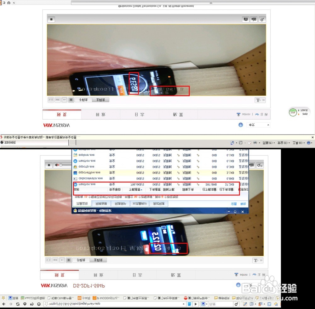Enable zoom icon in lower Hikvision toolbar
This screenshot has width=315, height=309.
260,165
